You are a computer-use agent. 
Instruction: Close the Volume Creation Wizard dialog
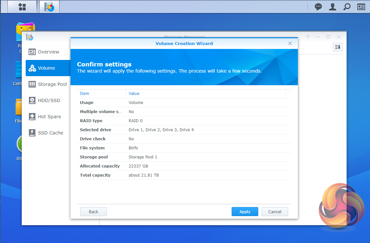(x=290, y=43)
